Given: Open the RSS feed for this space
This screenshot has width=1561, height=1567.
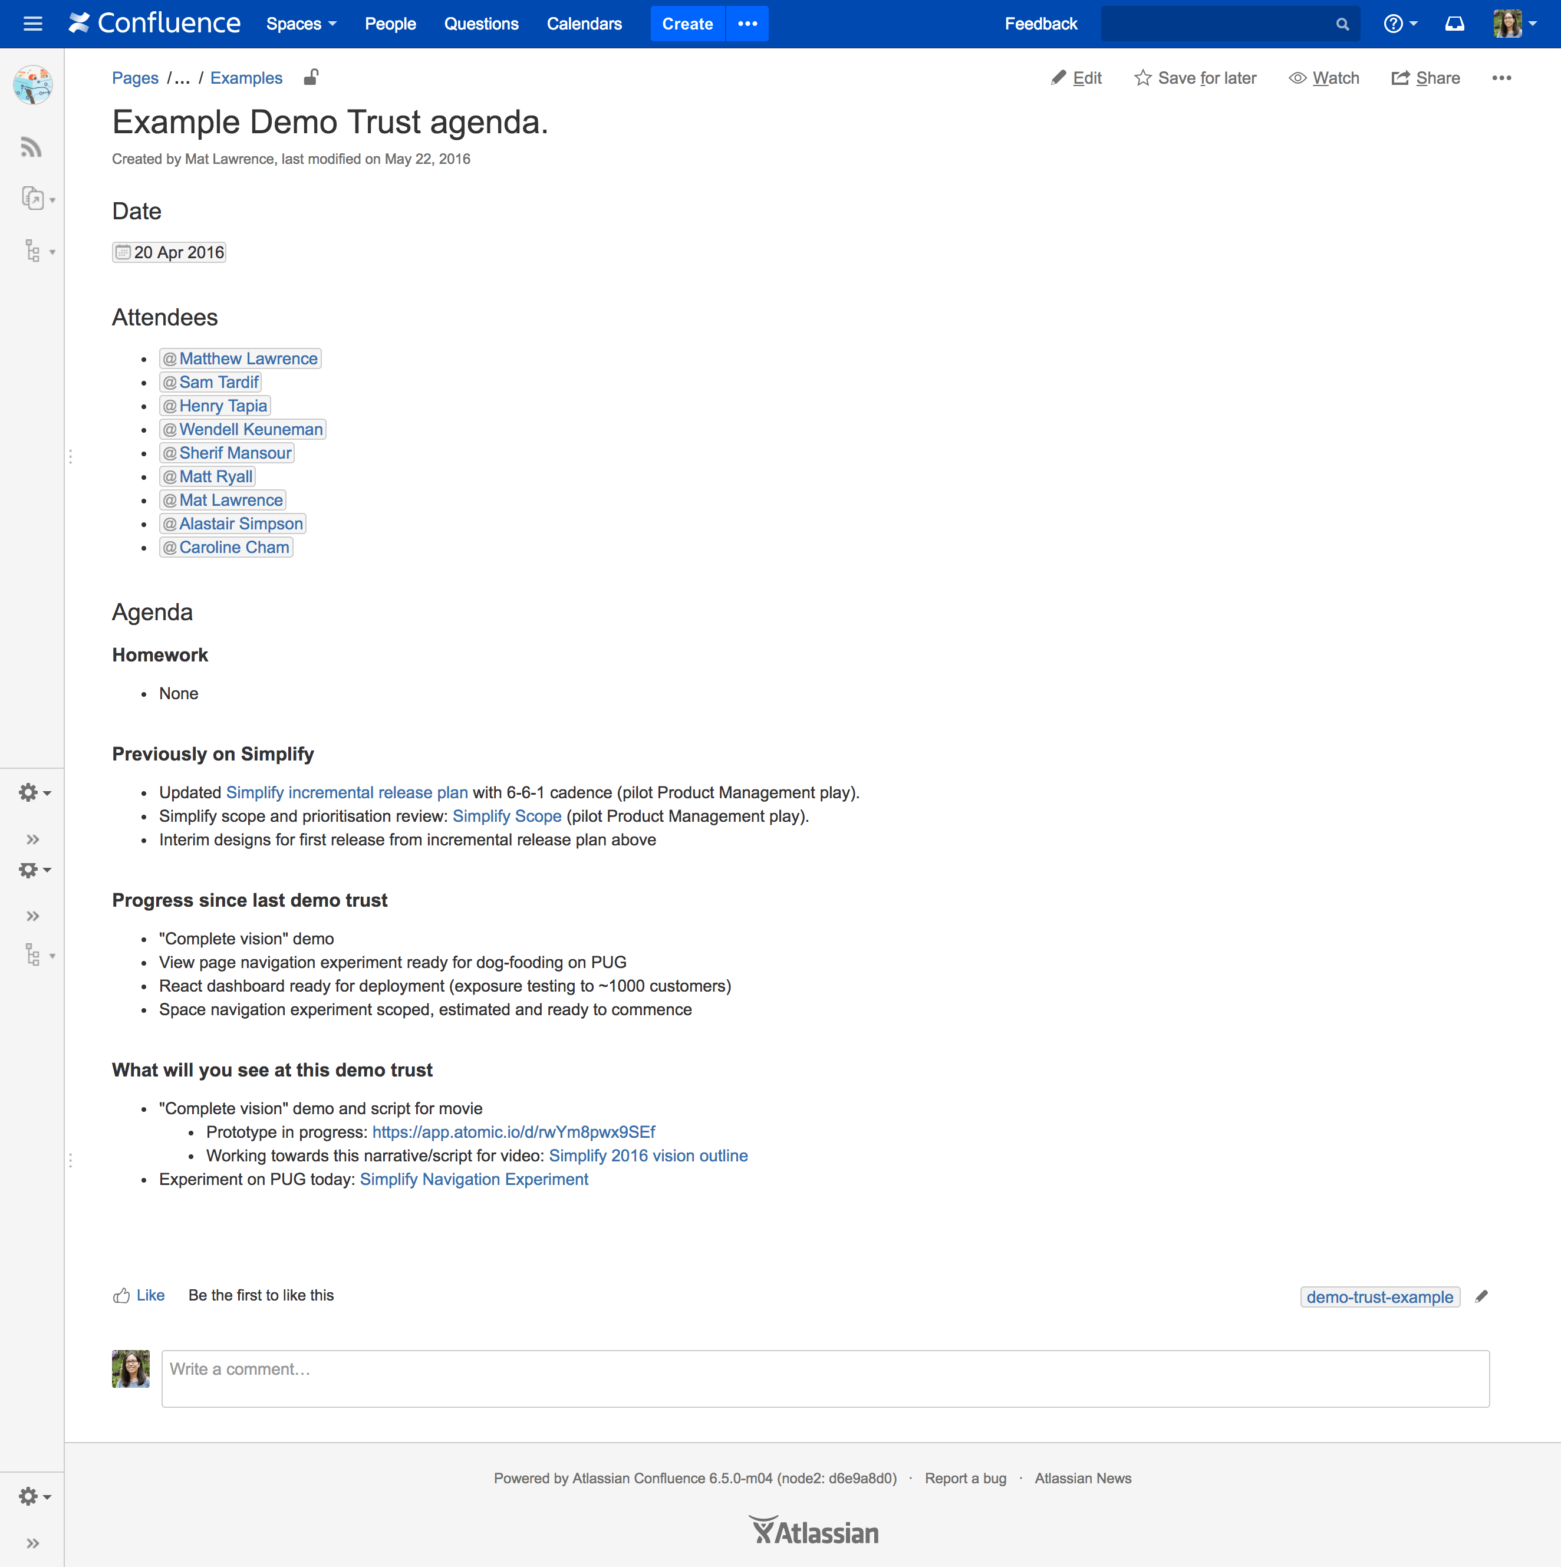Looking at the screenshot, I should pyautogui.click(x=31, y=147).
